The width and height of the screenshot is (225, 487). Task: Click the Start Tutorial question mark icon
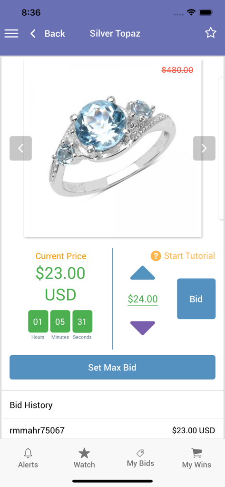click(156, 256)
